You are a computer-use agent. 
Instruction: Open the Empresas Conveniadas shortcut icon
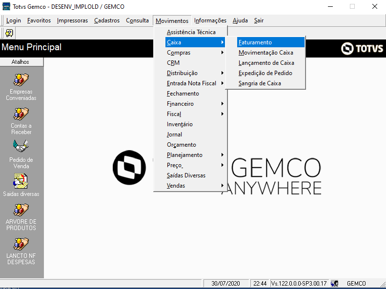(x=21, y=80)
